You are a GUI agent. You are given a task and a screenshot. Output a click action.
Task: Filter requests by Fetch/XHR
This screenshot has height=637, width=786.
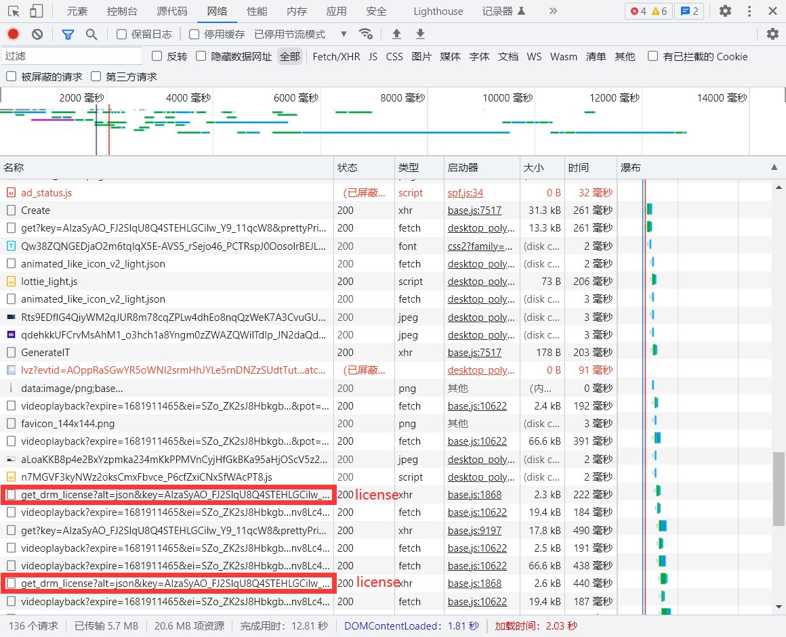coord(336,57)
